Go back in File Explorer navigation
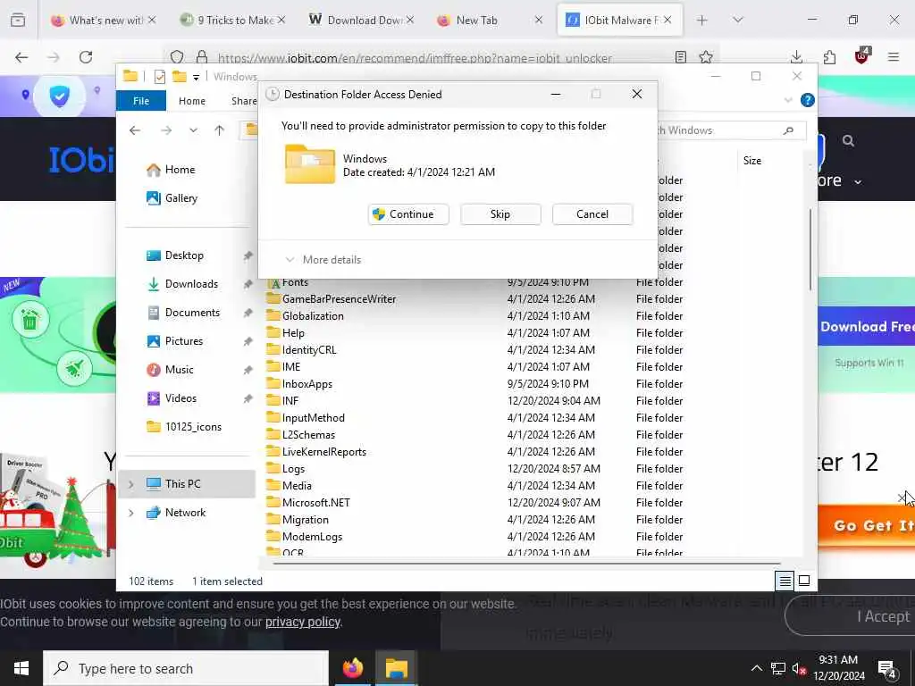915x686 pixels. (135, 130)
